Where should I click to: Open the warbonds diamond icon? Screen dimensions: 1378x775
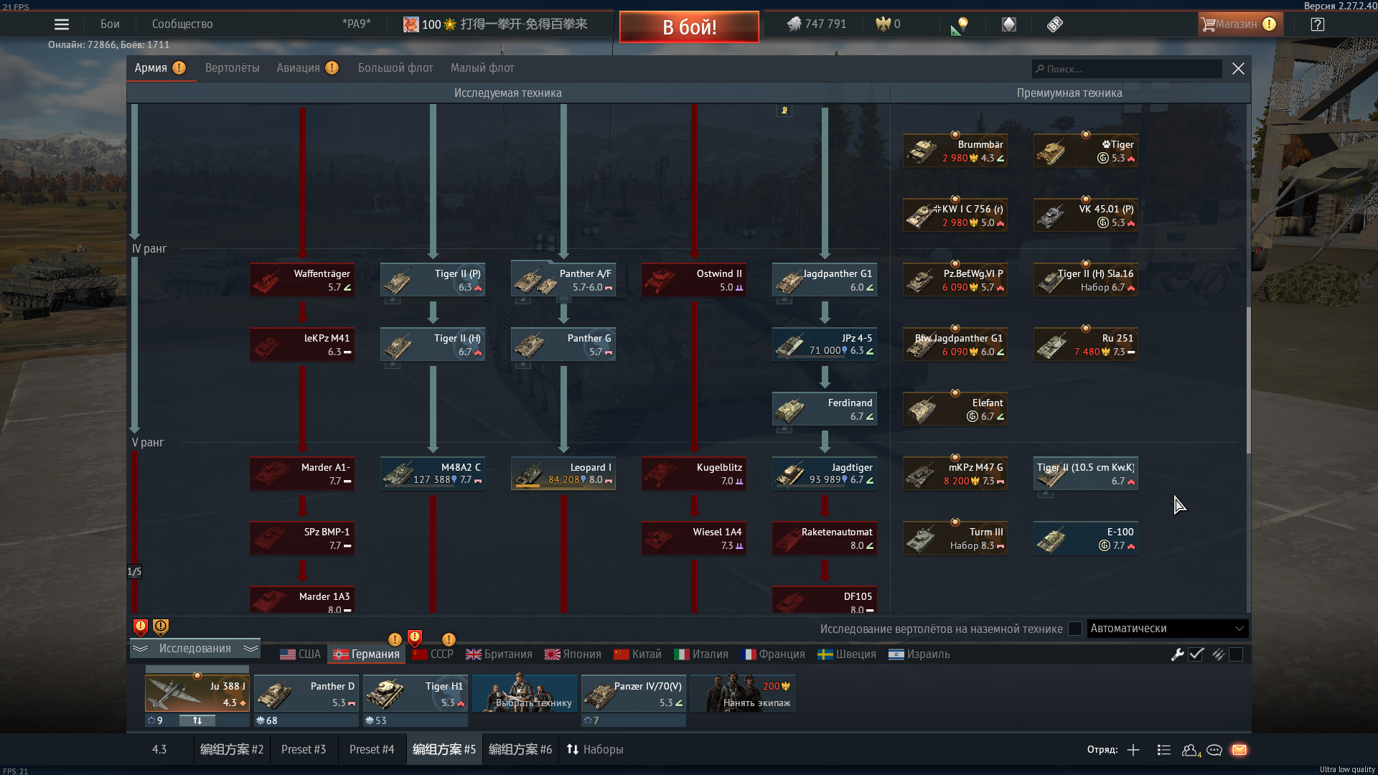pos(1009,24)
